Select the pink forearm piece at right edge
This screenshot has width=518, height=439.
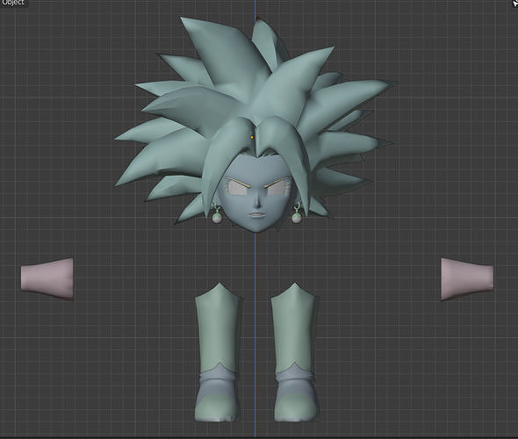[467, 279]
